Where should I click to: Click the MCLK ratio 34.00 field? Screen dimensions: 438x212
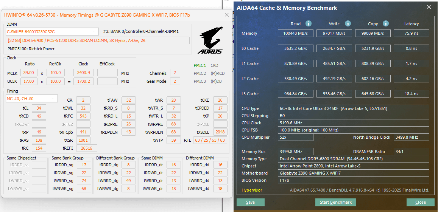pyautogui.click(x=30, y=73)
